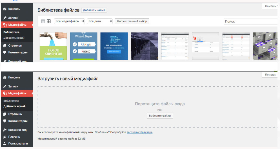Open the Все даты date dropdown
280x149 pixels.
click(x=100, y=21)
